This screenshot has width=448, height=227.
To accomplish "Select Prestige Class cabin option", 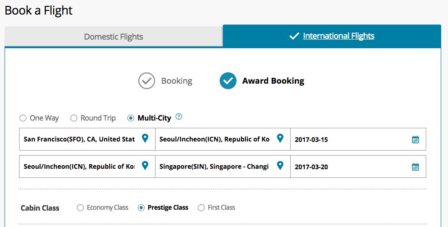I will (x=141, y=207).
